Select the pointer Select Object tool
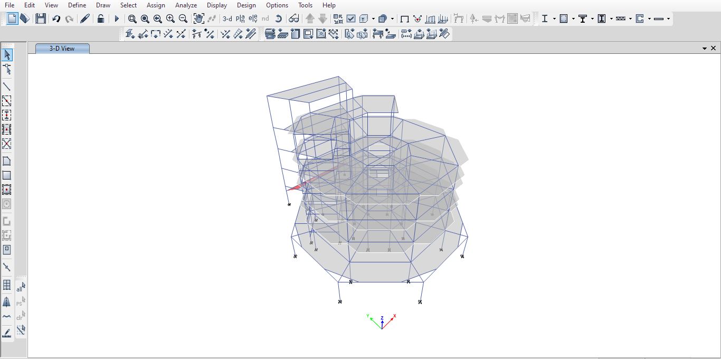Image resolution: width=721 pixels, height=359 pixels. pos(7,55)
